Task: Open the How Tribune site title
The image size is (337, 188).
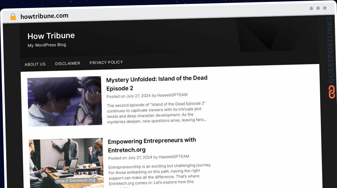Action: (x=51, y=36)
